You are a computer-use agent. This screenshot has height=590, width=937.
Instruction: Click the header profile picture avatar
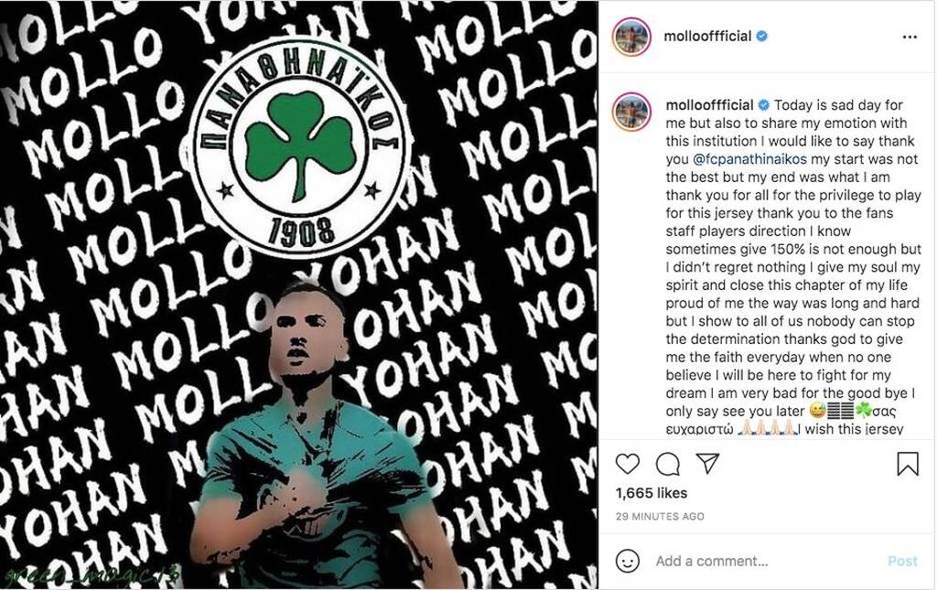tap(632, 37)
